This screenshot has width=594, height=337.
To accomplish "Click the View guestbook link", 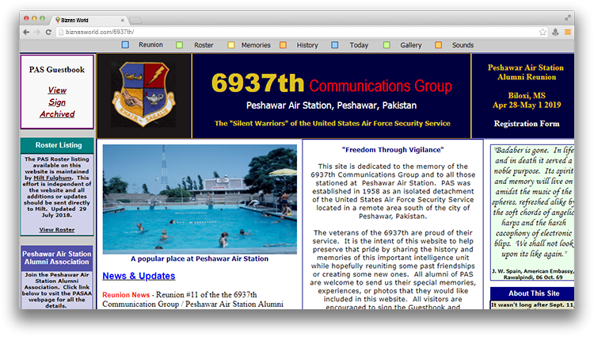I will pos(57,90).
